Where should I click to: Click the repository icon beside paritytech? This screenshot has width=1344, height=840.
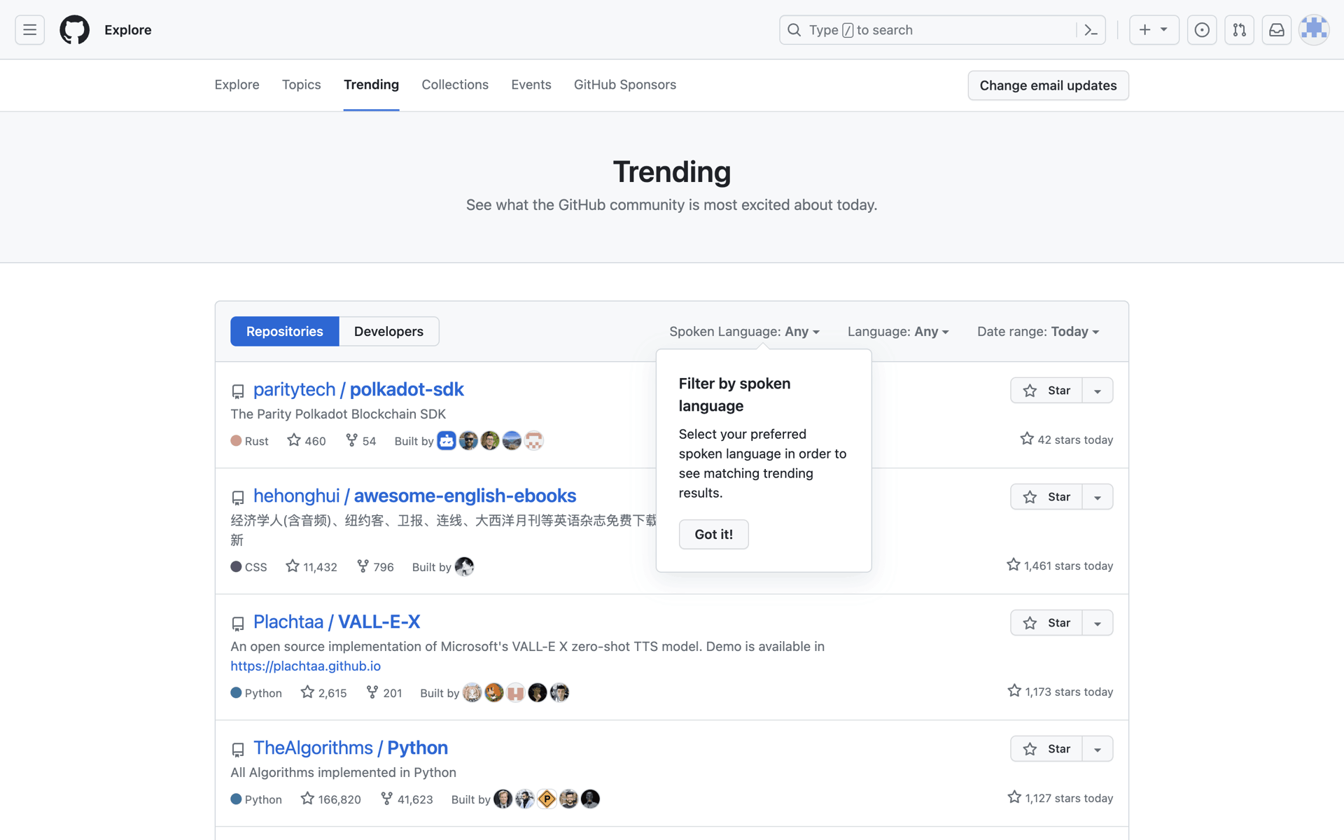238,391
